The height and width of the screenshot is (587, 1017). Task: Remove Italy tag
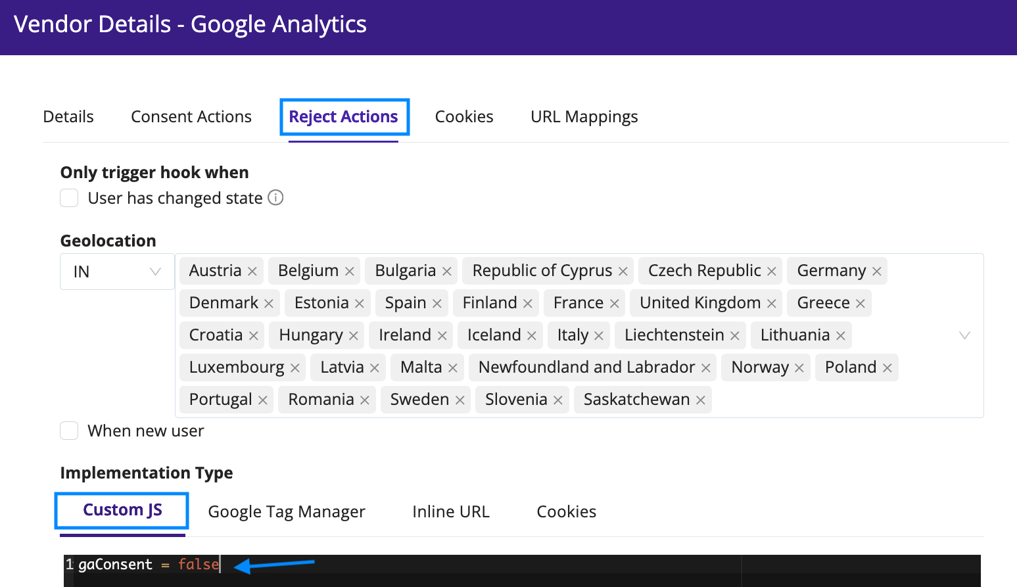point(599,335)
